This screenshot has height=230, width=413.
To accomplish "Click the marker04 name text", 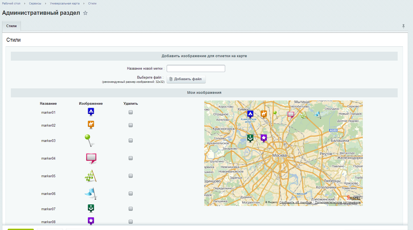I will (48, 158).
